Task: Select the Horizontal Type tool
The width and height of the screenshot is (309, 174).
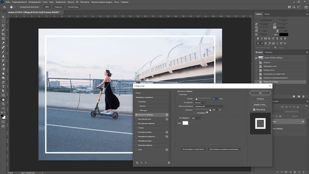Action: [3, 87]
